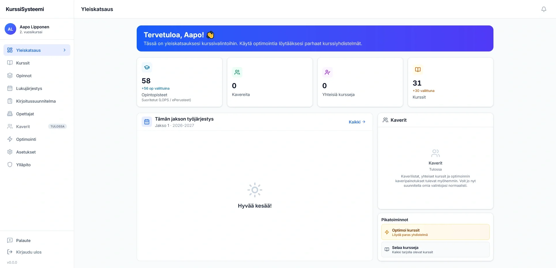556x268 pixels.
Task: Click the Kaikki link in schedule panel
Action: [x=357, y=122]
